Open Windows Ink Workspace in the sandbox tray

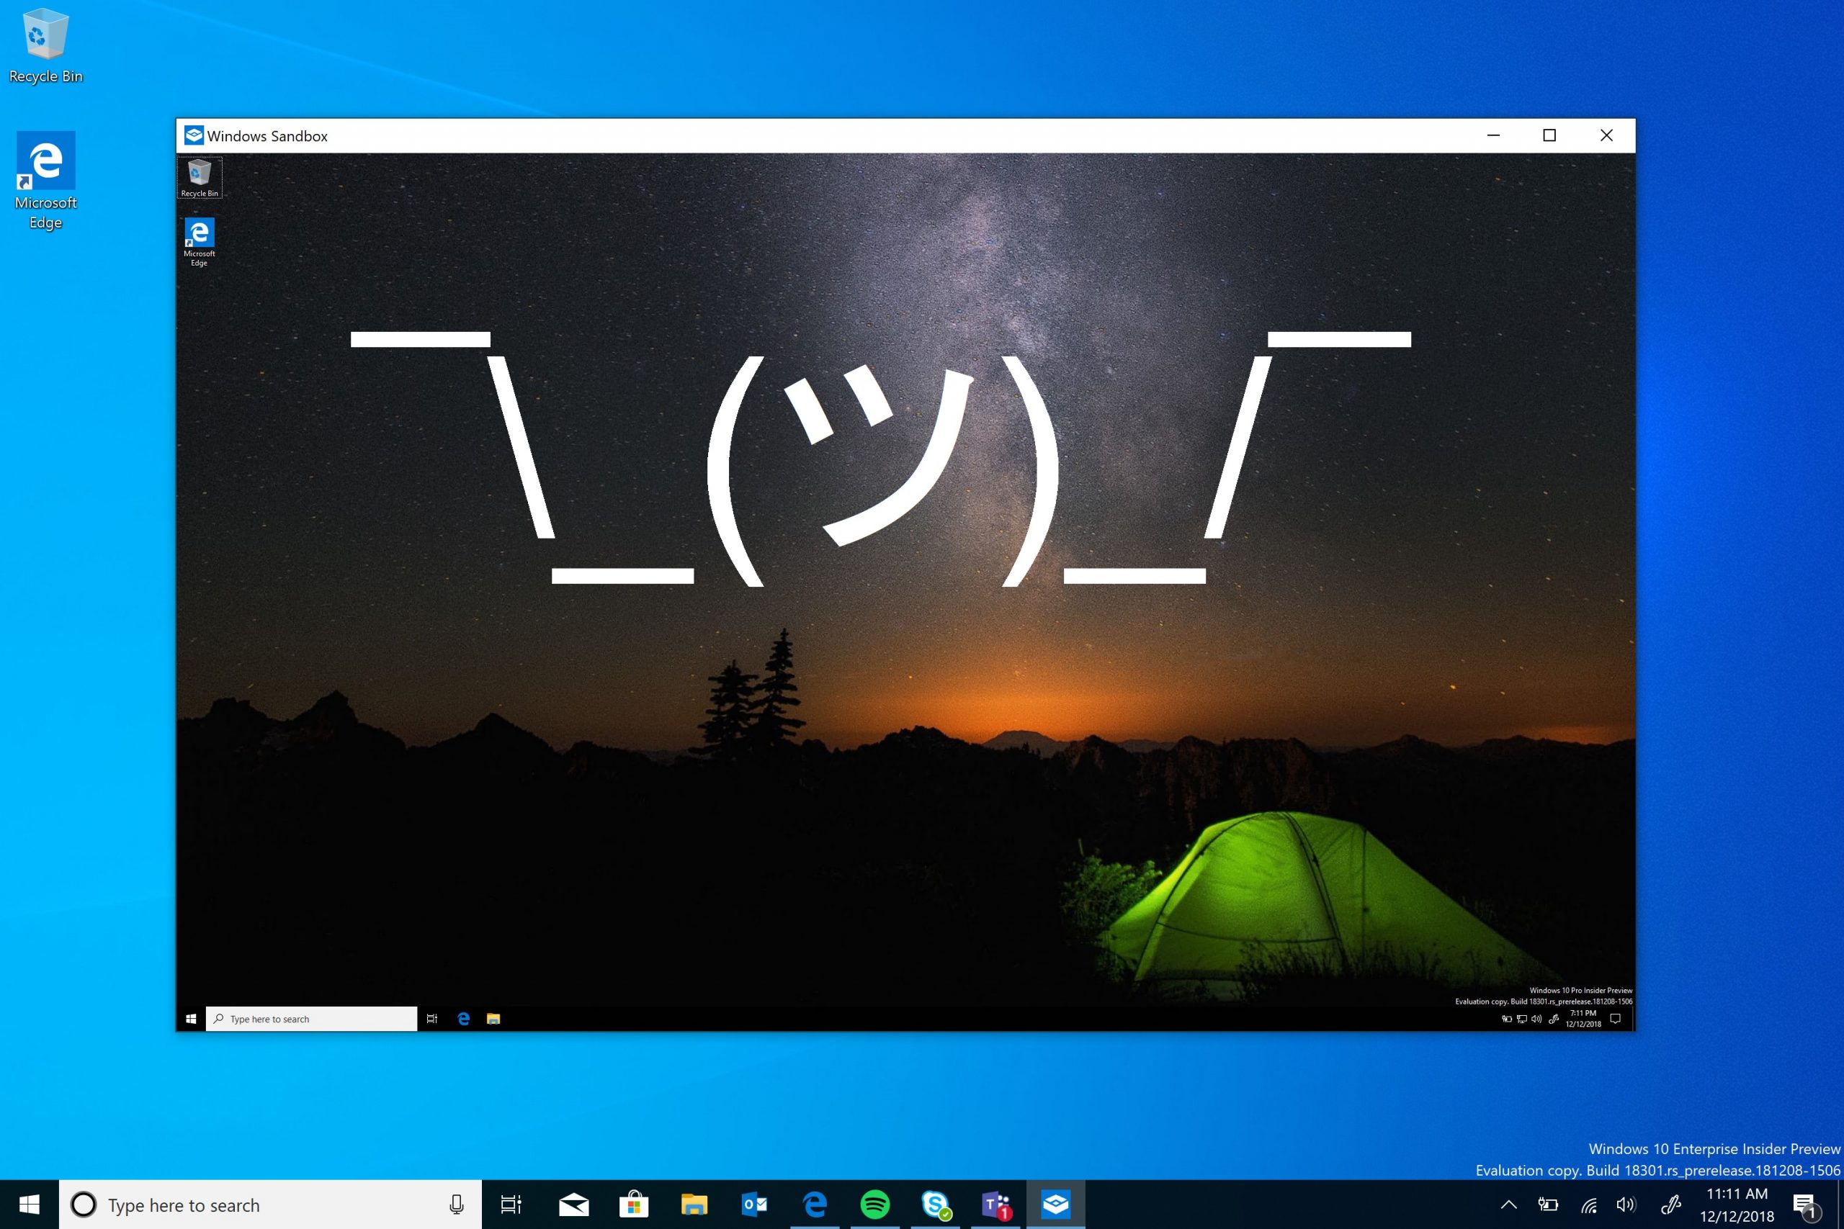tap(1553, 1019)
